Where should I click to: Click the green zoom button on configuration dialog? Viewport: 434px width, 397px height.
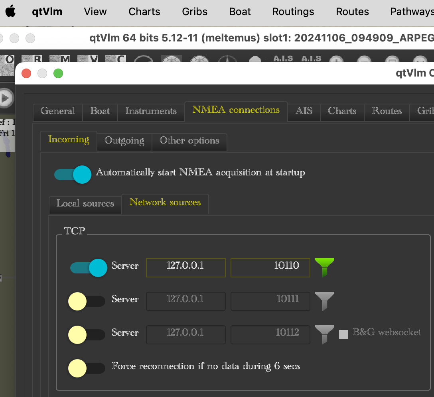[58, 73]
